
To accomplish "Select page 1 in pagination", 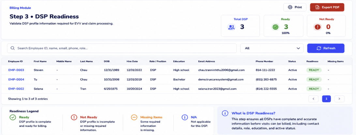I will 326,99.
